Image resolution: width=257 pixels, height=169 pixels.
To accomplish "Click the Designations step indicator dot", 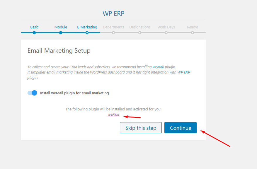I will tap(140, 33).
